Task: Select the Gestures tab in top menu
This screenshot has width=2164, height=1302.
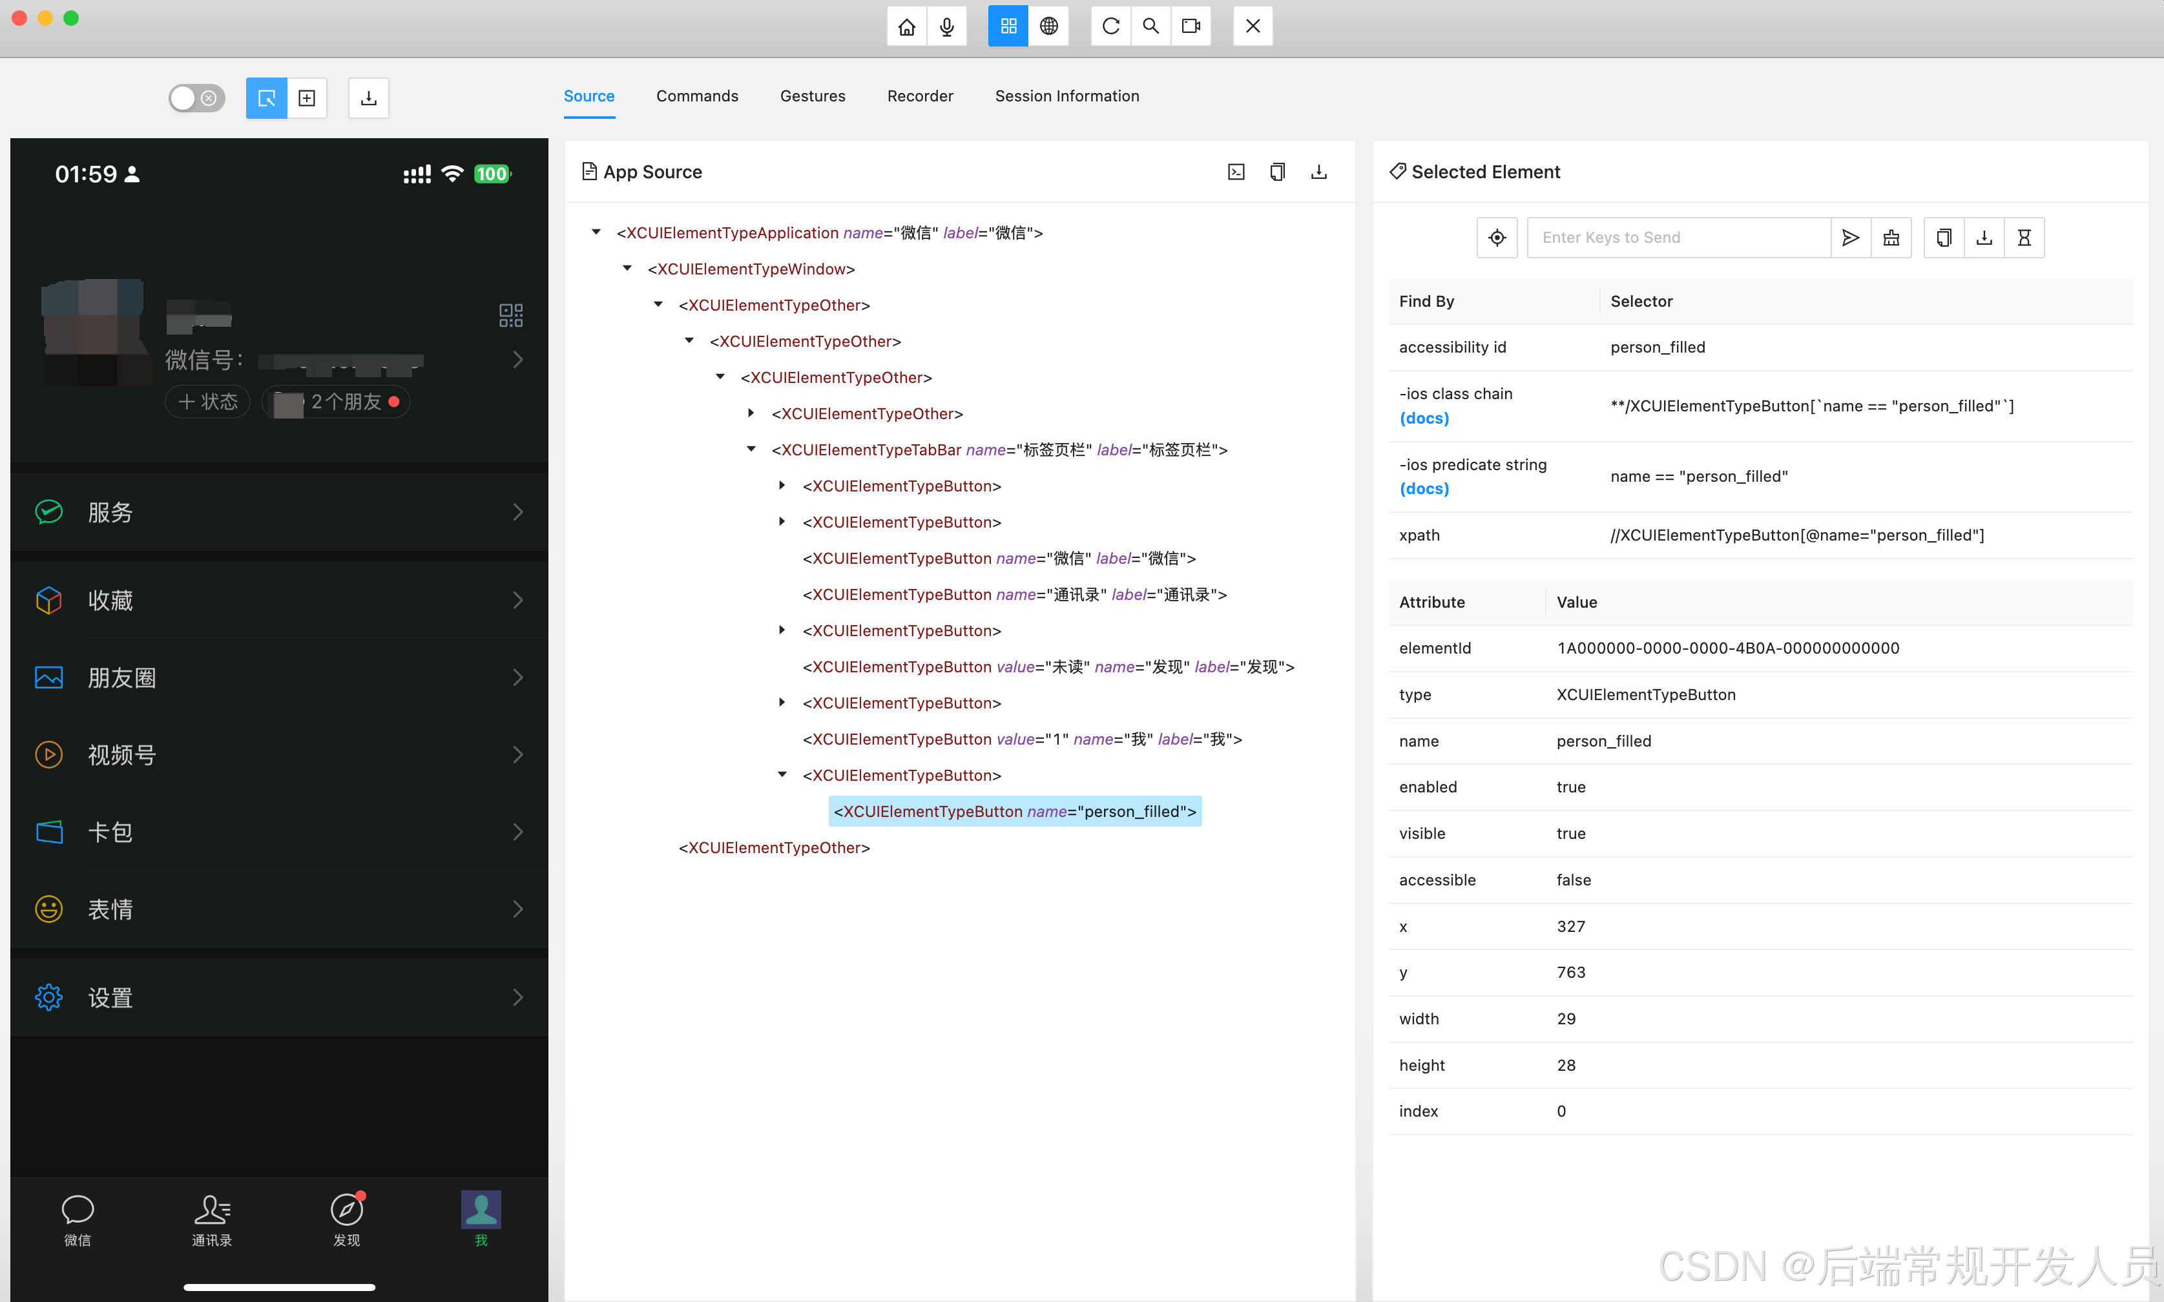Action: click(x=815, y=96)
